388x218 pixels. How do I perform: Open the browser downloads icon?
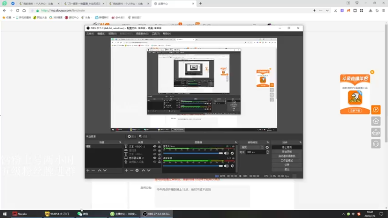371,11
